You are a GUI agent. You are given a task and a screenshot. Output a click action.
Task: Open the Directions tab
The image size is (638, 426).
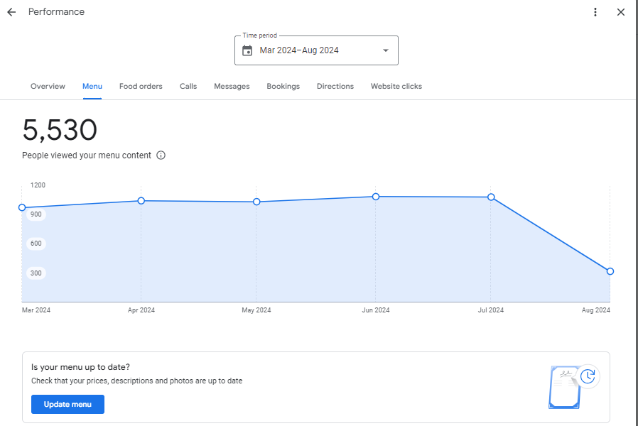[335, 87]
